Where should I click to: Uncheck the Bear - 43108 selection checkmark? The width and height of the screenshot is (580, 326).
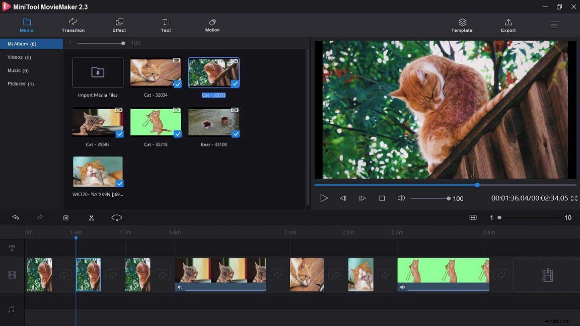coord(235,134)
